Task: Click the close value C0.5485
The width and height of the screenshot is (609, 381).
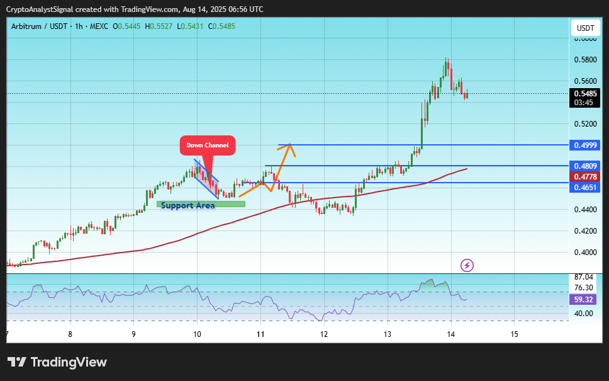Action: click(x=221, y=26)
